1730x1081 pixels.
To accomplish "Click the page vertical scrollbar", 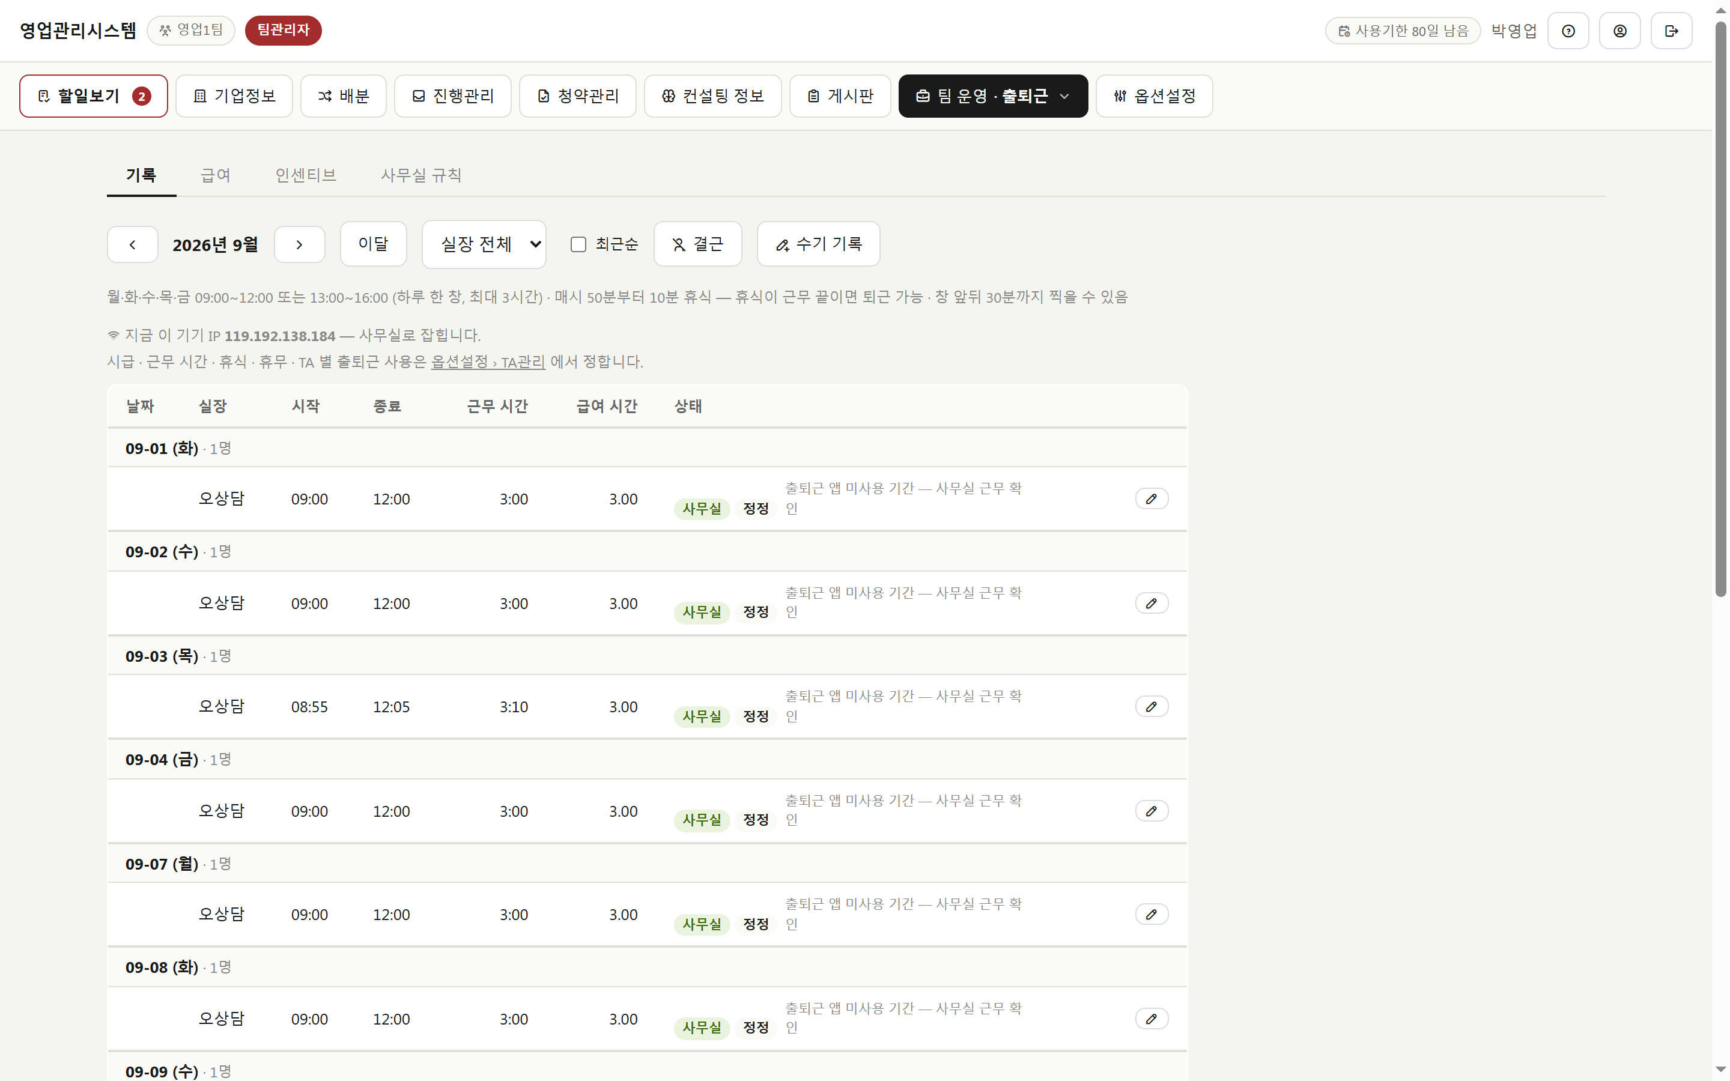I will coord(1722,307).
